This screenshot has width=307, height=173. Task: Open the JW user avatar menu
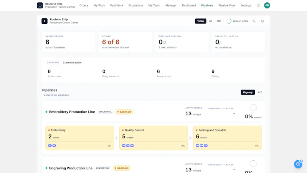pyautogui.click(x=267, y=5)
